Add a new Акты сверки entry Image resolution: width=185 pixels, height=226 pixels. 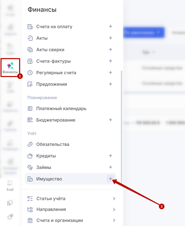(111, 50)
